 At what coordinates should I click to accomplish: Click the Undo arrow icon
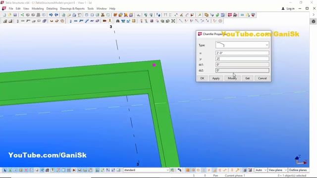pyautogui.click(x=51, y=15)
